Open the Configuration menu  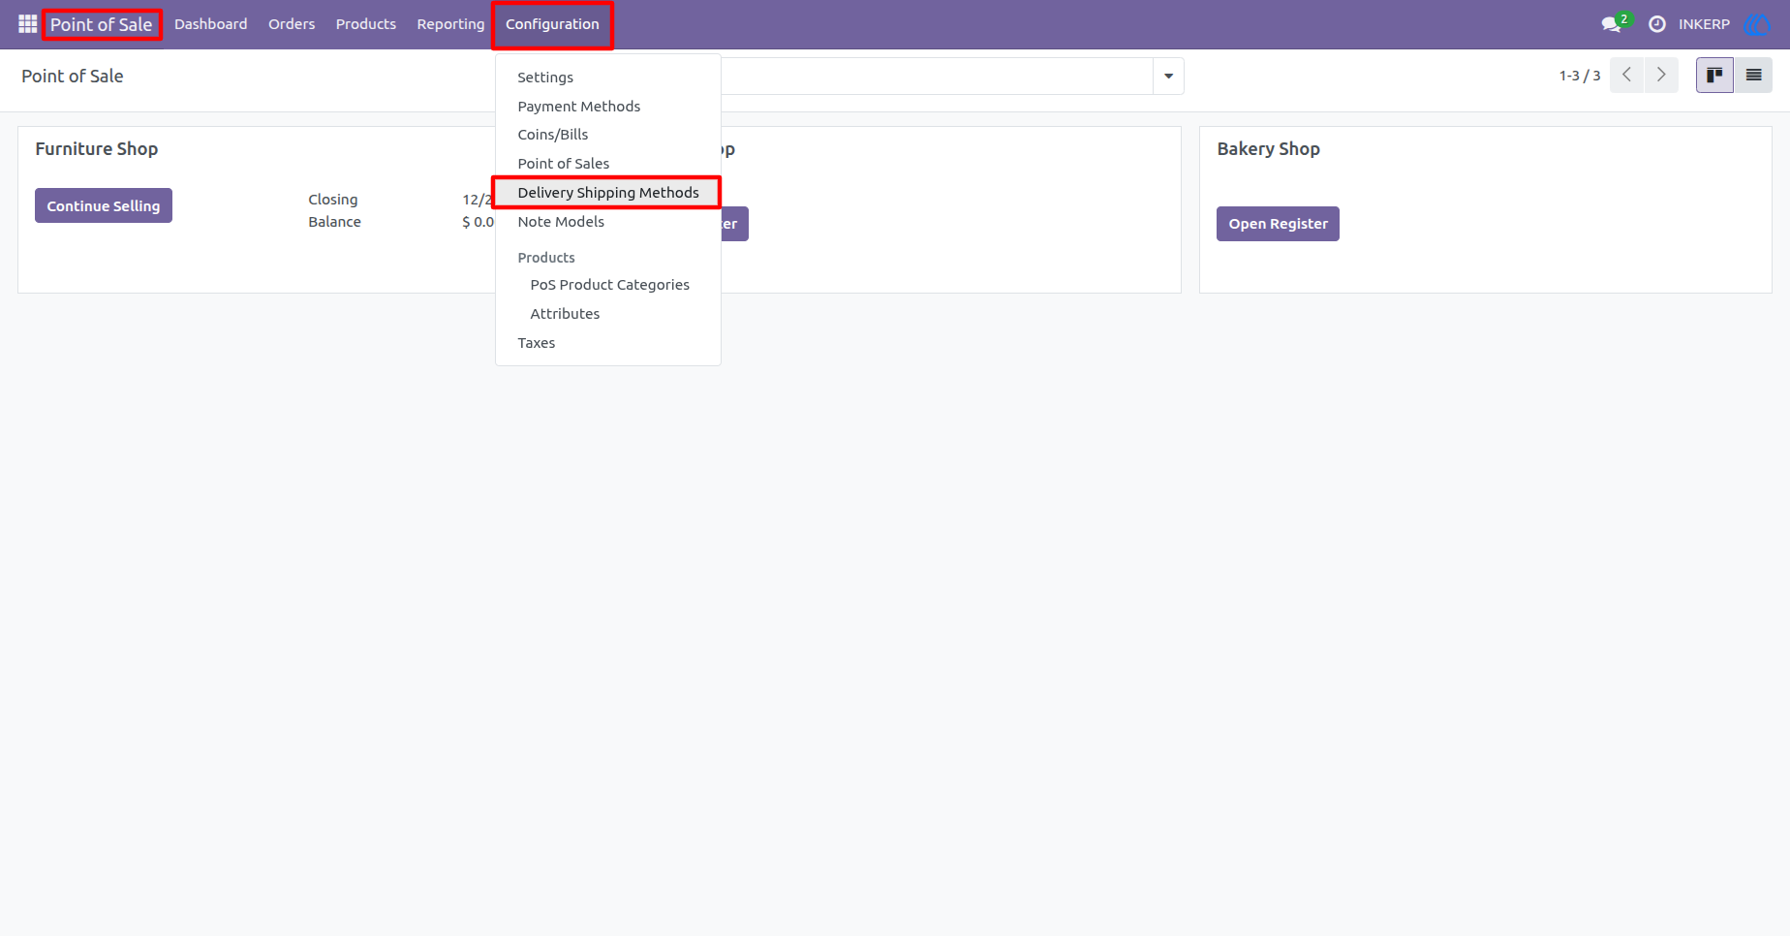[x=552, y=24]
